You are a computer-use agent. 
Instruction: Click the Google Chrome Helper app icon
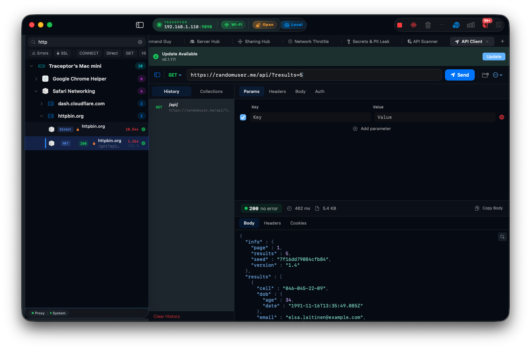click(x=45, y=79)
